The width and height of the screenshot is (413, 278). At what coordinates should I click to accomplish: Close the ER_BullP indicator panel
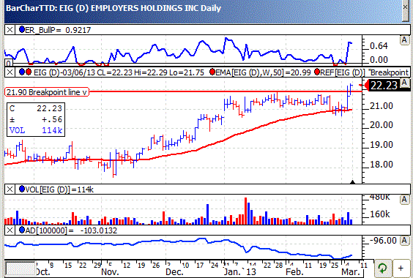coord(10,30)
